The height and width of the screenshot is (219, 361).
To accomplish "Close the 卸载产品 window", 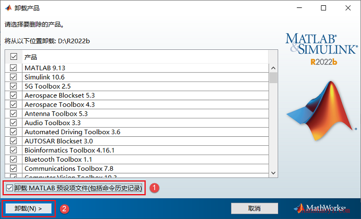I will (x=348, y=8).
